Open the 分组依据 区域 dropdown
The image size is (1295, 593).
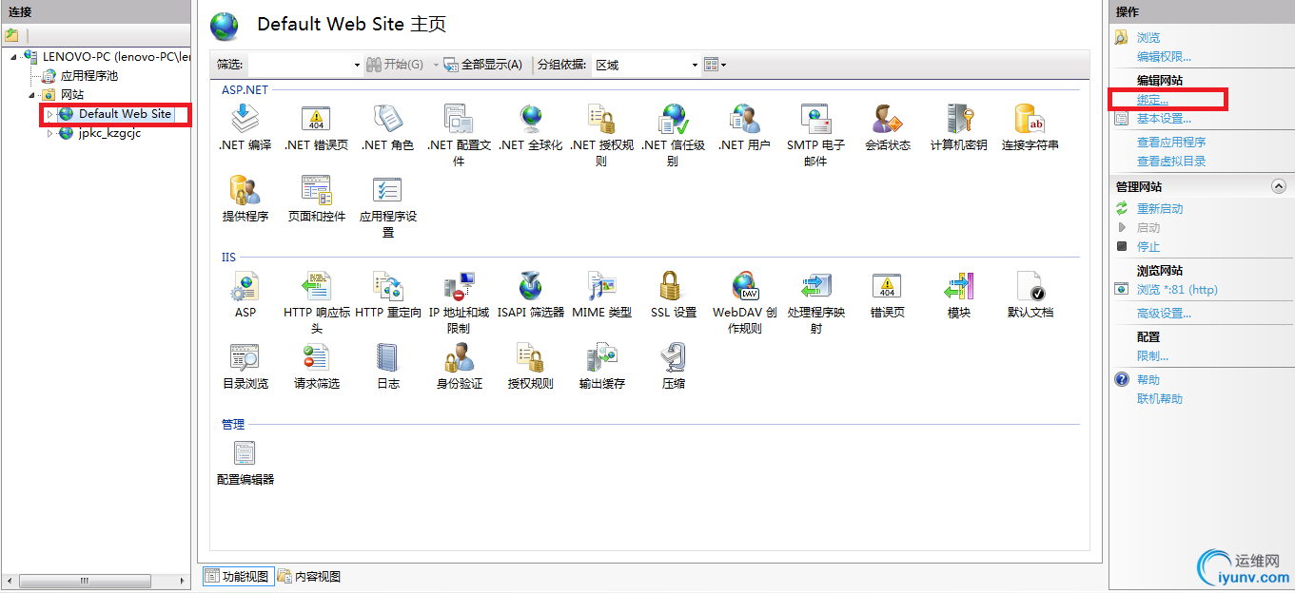tap(646, 65)
